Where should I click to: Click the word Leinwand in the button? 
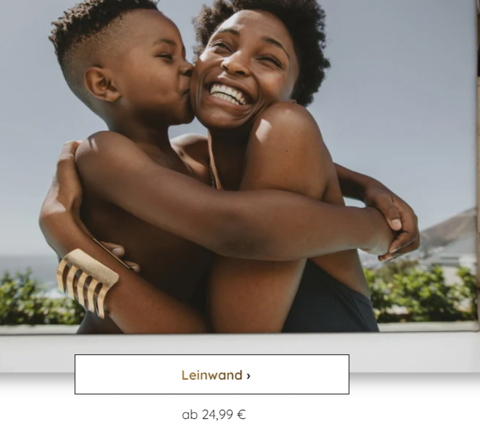[212, 375]
